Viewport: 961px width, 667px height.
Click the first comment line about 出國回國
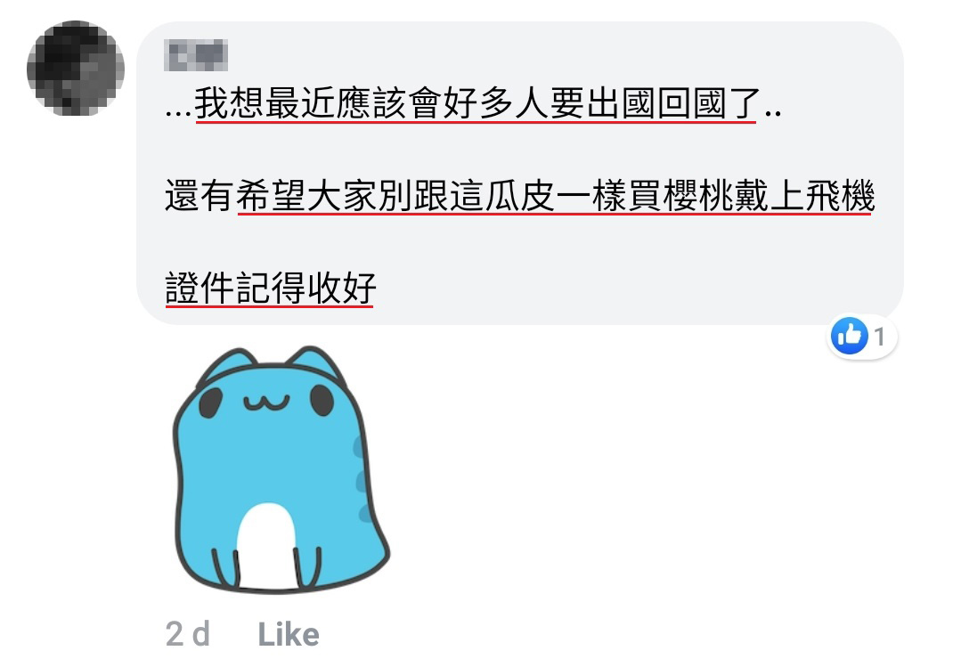473,103
